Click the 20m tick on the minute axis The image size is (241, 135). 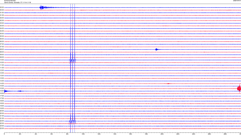click(x=162, y=134)
